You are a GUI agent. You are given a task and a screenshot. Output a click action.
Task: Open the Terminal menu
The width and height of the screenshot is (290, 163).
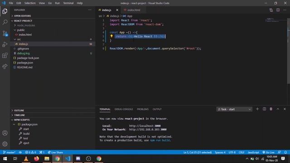(x=68, y=3)
